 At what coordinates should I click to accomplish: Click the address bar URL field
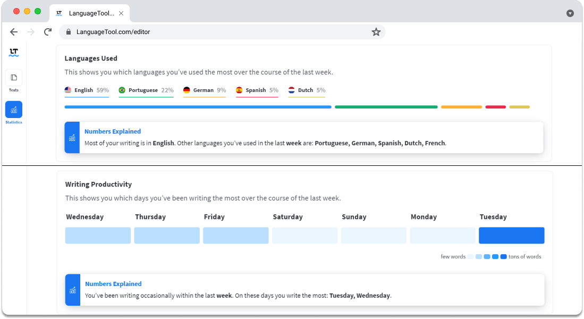[222, 32]
